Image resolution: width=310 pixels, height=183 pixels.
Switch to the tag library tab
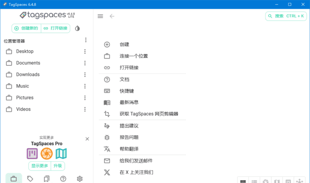[x=30, y=179]
